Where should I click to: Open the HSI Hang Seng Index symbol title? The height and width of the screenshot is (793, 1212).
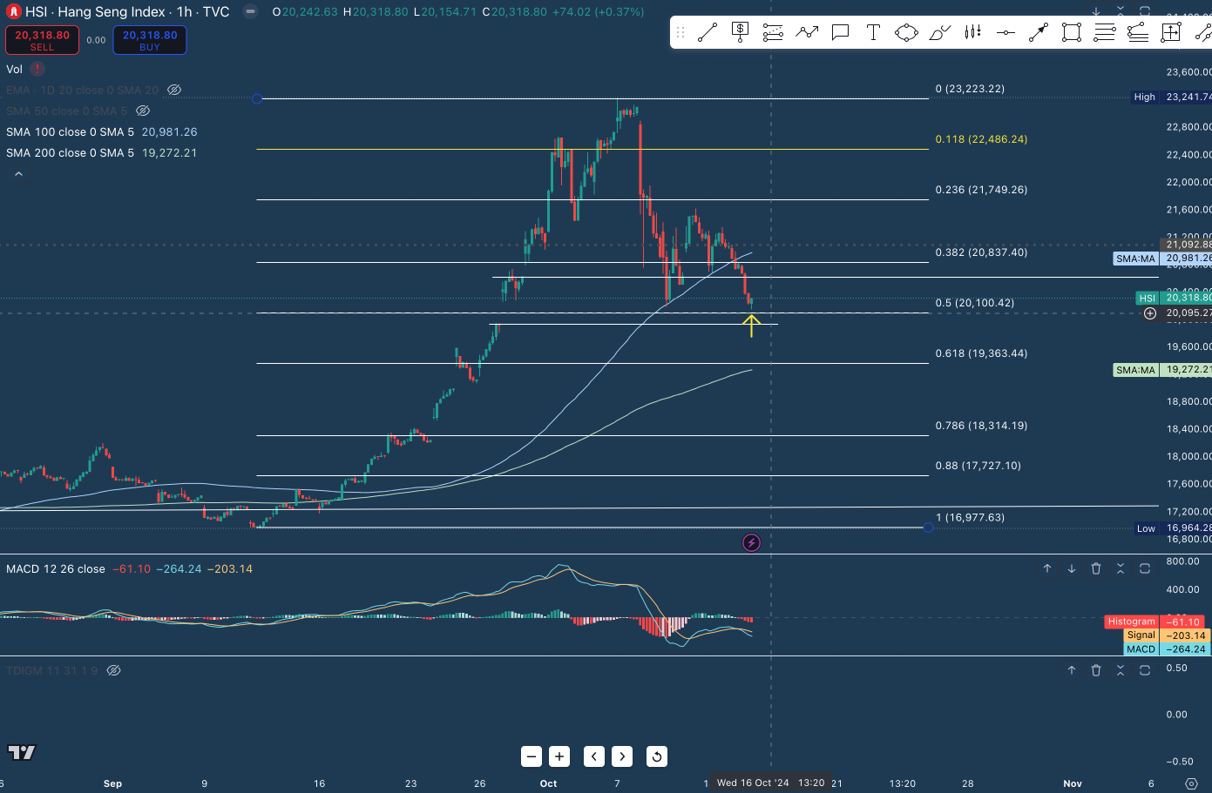[x=127, y=12]
